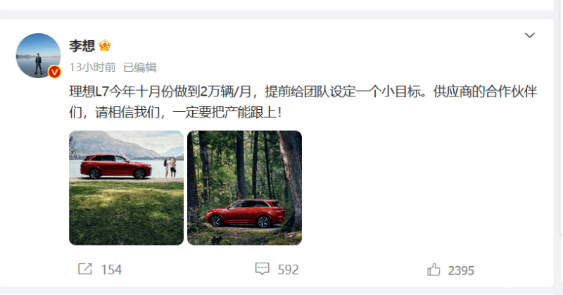Screen dimensions: 563x295
Task: Click the 154 reposts count
Action: coord(111,270)
